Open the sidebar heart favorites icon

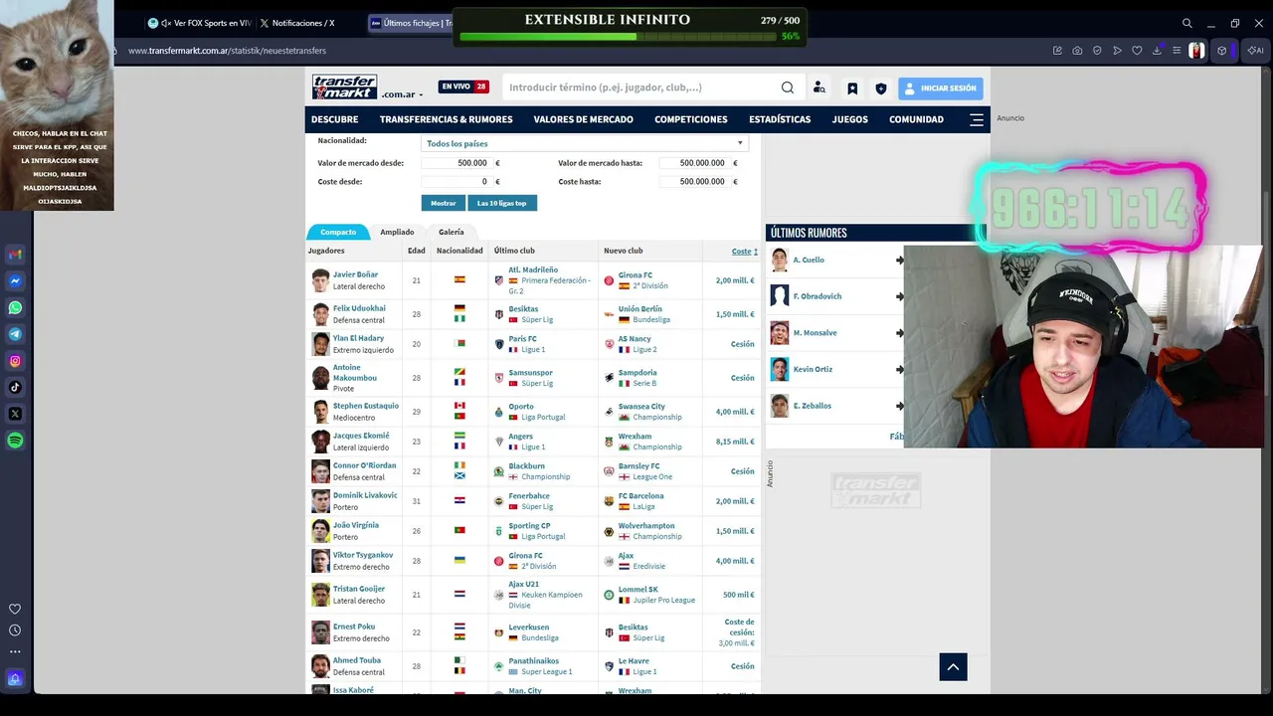click(x=15, y=609)
